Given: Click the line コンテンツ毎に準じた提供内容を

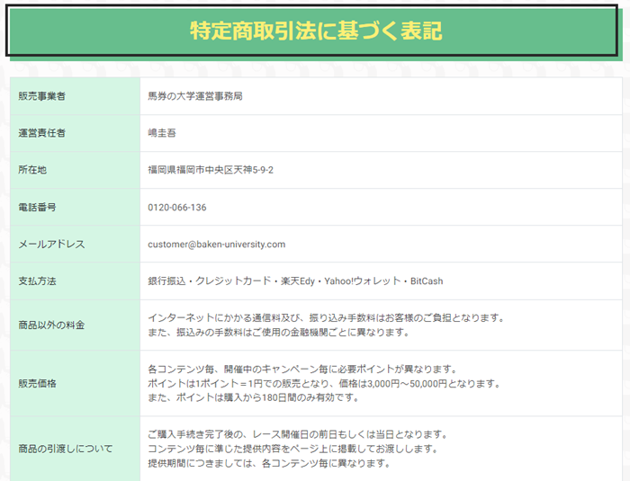Looking at the screenshot, I should pos(292,449).
